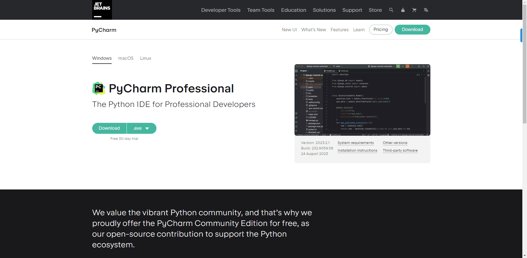Open site search magnifier icon

[391, 10]
